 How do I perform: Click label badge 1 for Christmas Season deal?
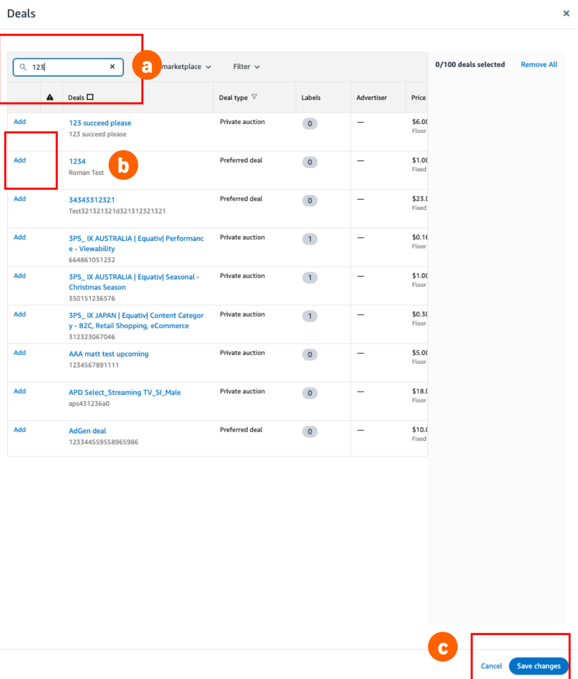[310, 278]
